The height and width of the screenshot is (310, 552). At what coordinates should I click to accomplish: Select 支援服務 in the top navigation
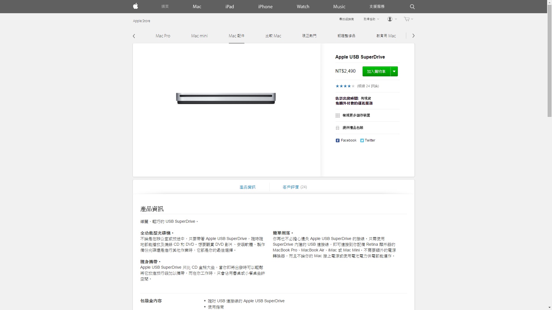pyautogui.click(x=377, y=7)
